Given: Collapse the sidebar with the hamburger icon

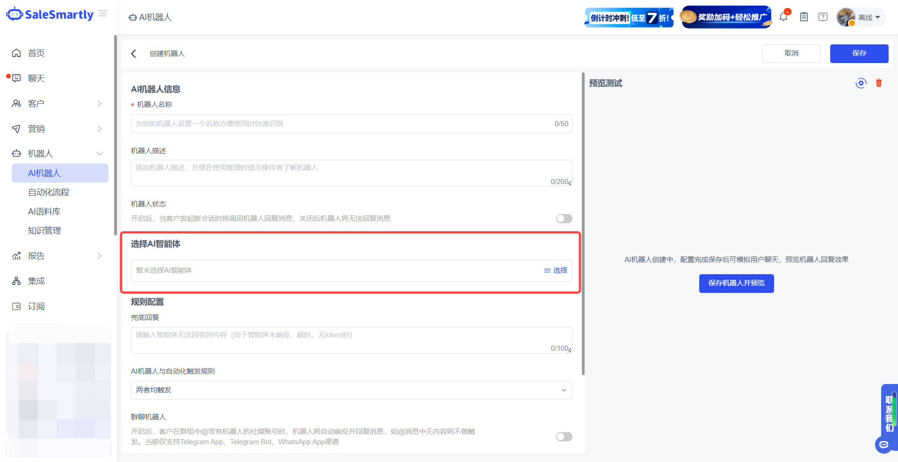Looking at the screenshot, I should point(102,14).
